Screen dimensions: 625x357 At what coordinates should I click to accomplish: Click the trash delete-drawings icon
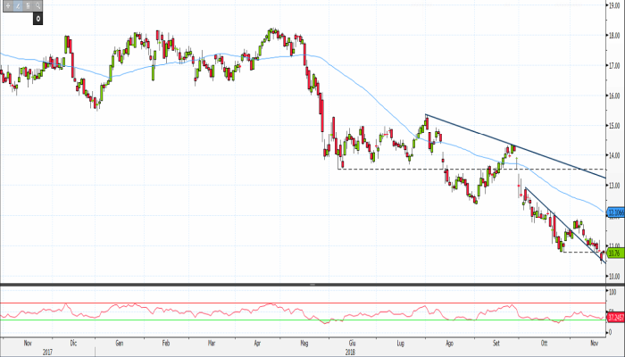click(x=28, y=5)
